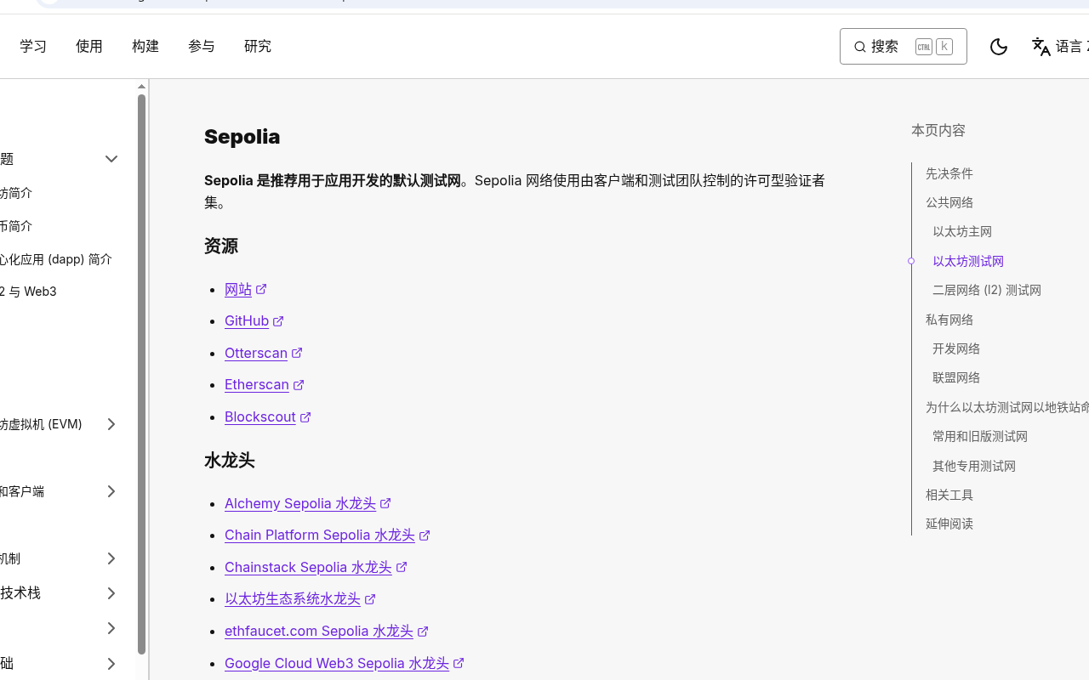Screen dimensions: 1089x680
Task: Open the Blockscout explorer link
Action: click(268, 416)
